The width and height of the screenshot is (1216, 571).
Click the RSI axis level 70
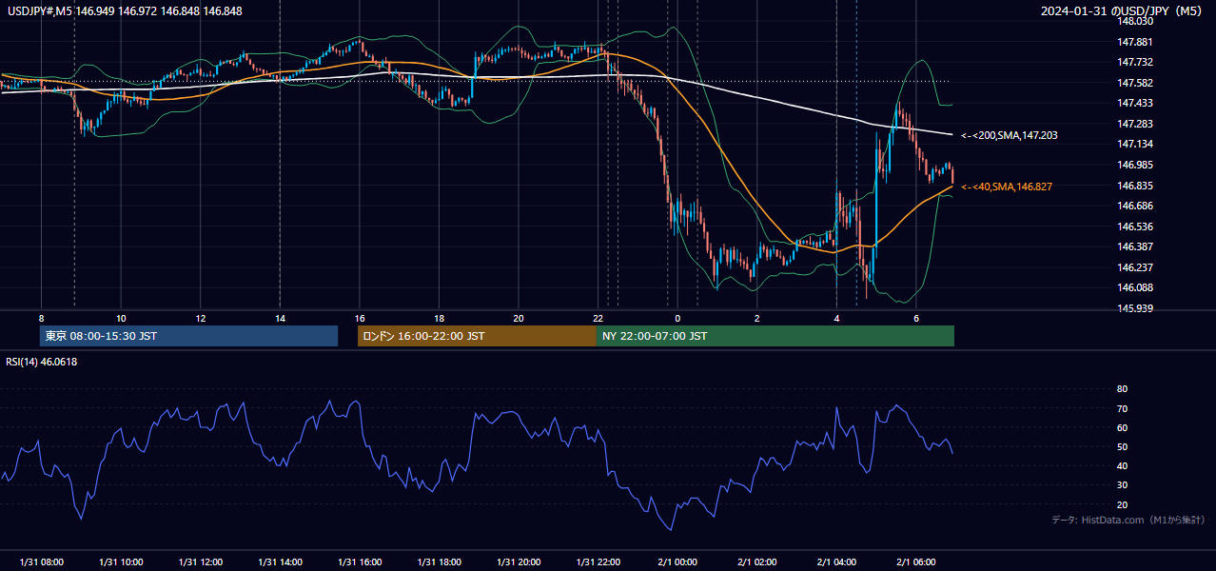[1122, 408]
